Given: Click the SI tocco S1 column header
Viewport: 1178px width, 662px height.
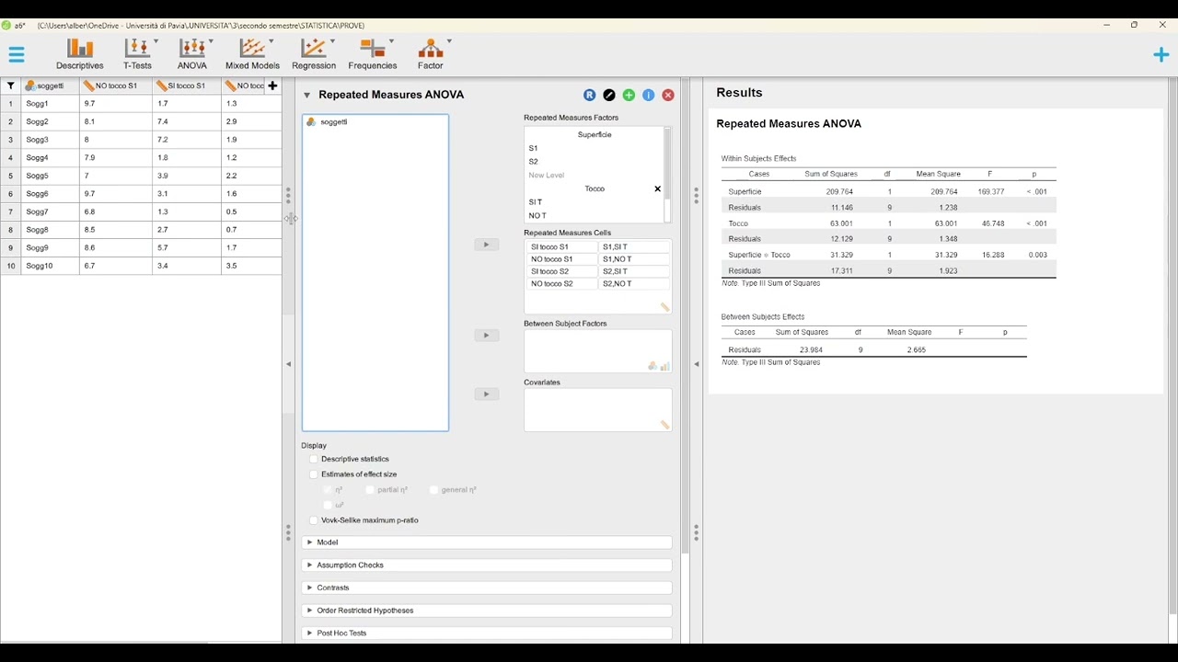Looking at the screenshot, I should point(187,86).
